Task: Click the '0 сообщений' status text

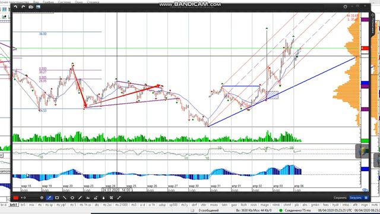Action: point(208,210)
